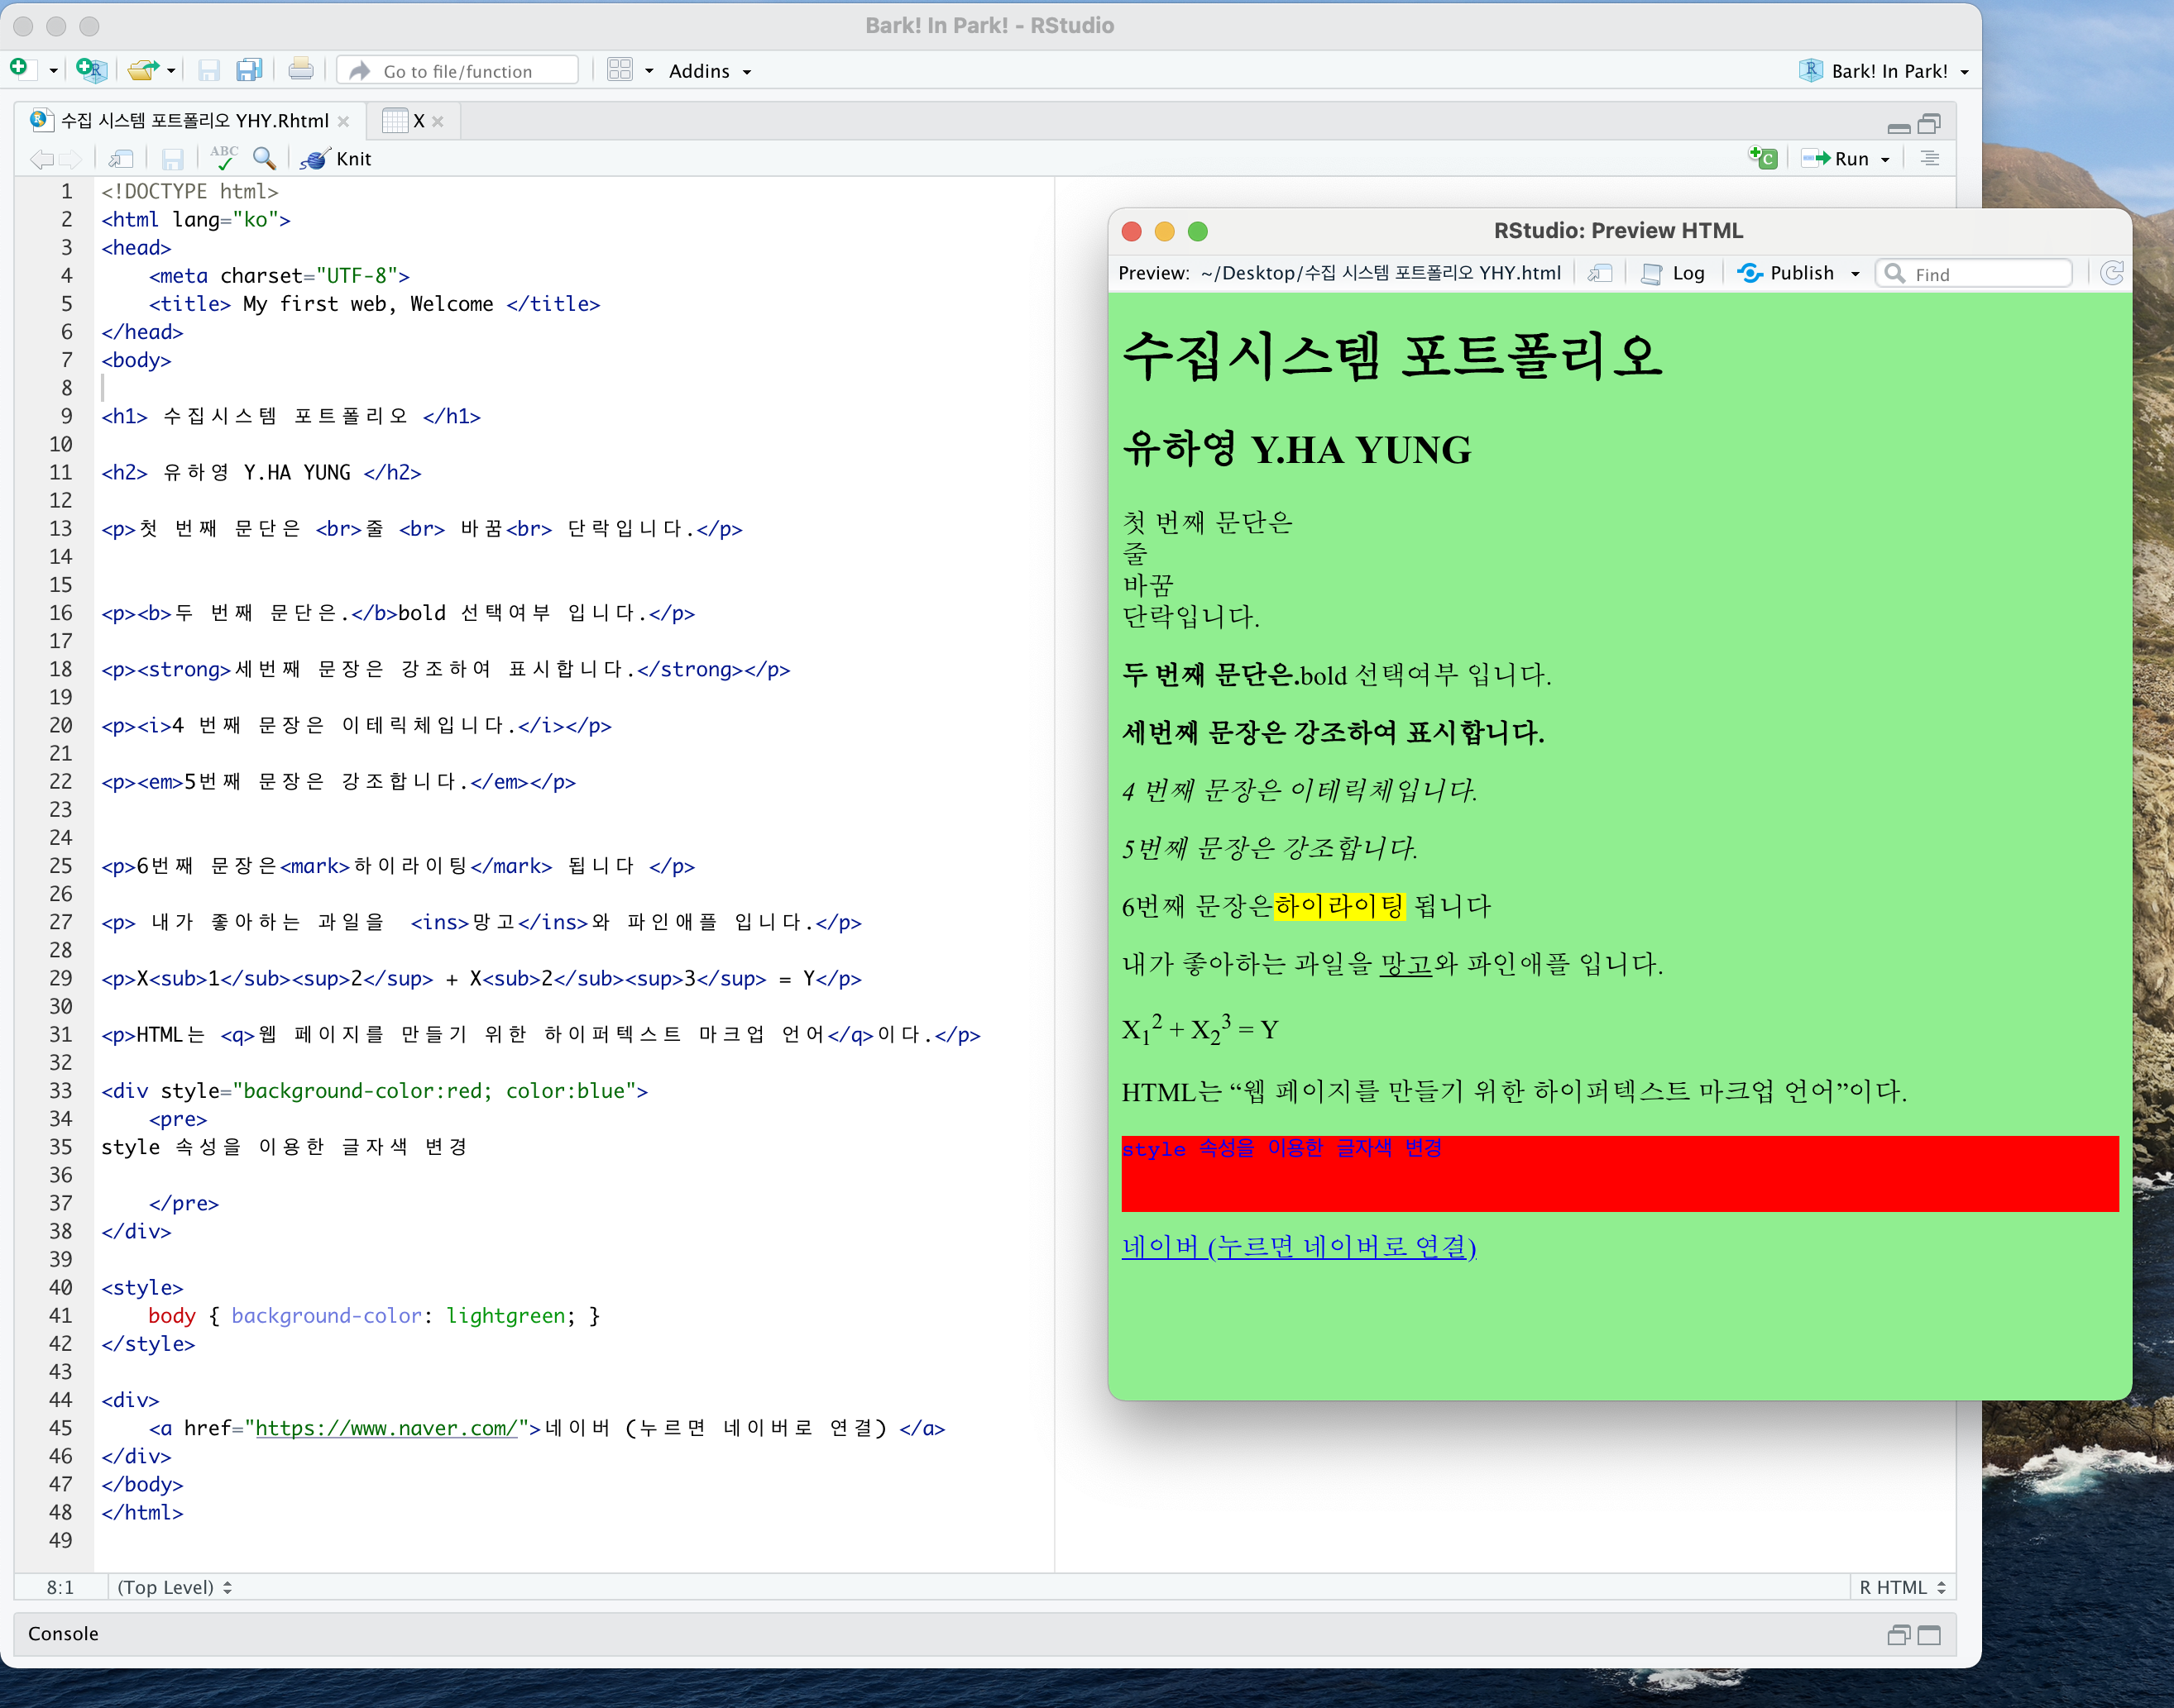The height and width of the screenshot is (1708, 2174).
Task: Open the New File dropdown arrow
Action: click(x=53, y=71)
